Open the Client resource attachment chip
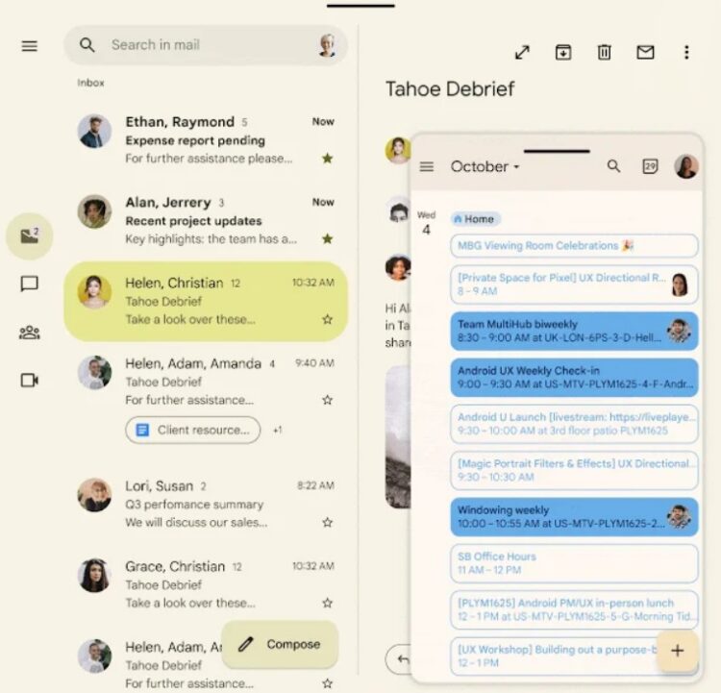Viewport: 721px width, 693px height. [x=193, y=431]
